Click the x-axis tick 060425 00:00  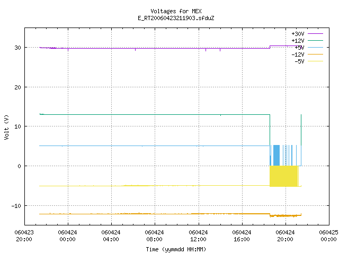tap(328, 236)
